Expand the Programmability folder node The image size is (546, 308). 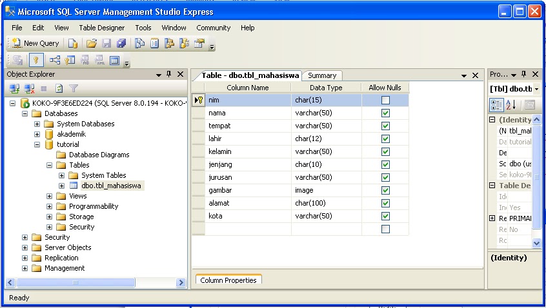[x=50, y=206]
